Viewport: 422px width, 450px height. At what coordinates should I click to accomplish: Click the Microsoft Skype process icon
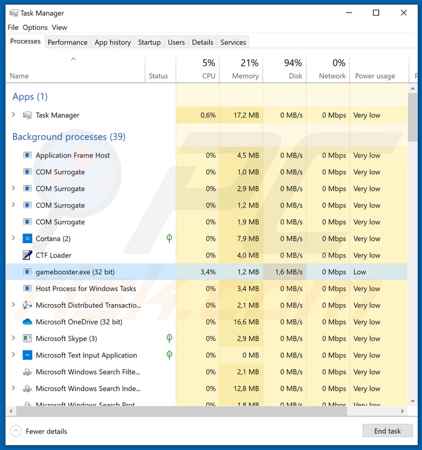pyautogui.click(x=27, y=338)
